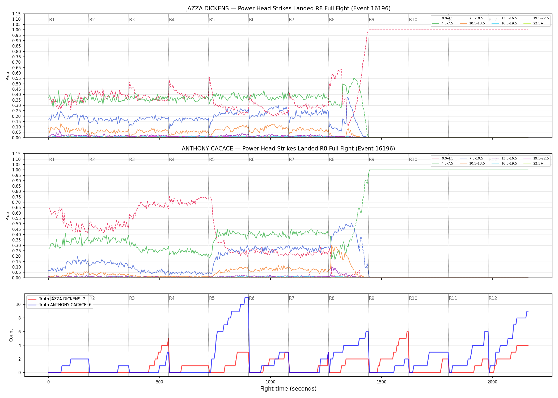Select '4.5-7.5' legend entry in Cacace chart

click(443, 163)
